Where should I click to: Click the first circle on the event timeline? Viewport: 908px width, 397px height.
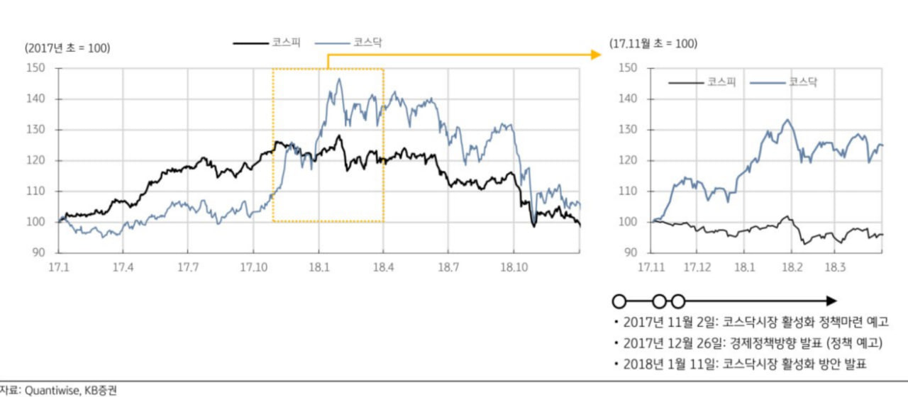point(619,301)
